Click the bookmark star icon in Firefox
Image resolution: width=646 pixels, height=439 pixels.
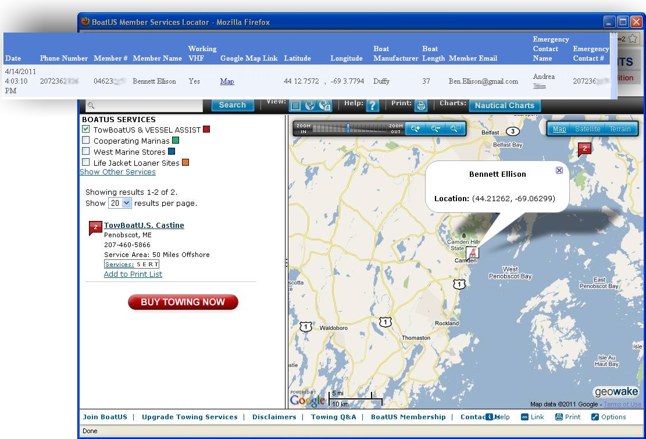633,39
